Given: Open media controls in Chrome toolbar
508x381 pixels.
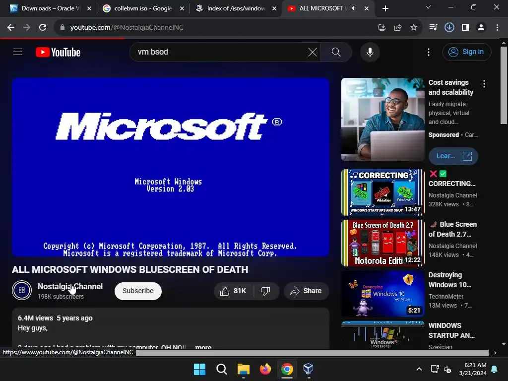Looking at the screenshot, I should click(433, 28).
